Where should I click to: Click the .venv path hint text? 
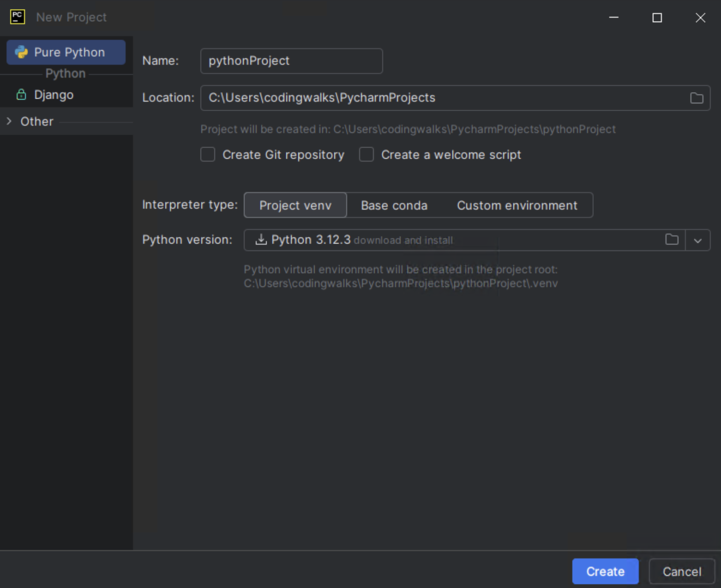[401, 283]
